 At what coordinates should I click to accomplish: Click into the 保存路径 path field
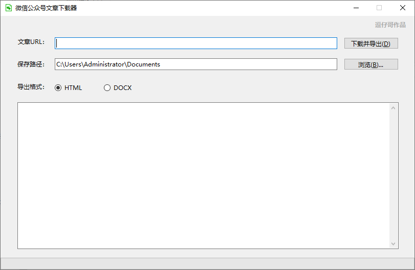point(196,64)
